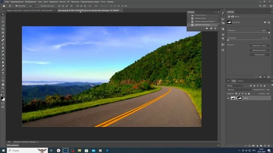Select the Pen tool

point(3,70)
